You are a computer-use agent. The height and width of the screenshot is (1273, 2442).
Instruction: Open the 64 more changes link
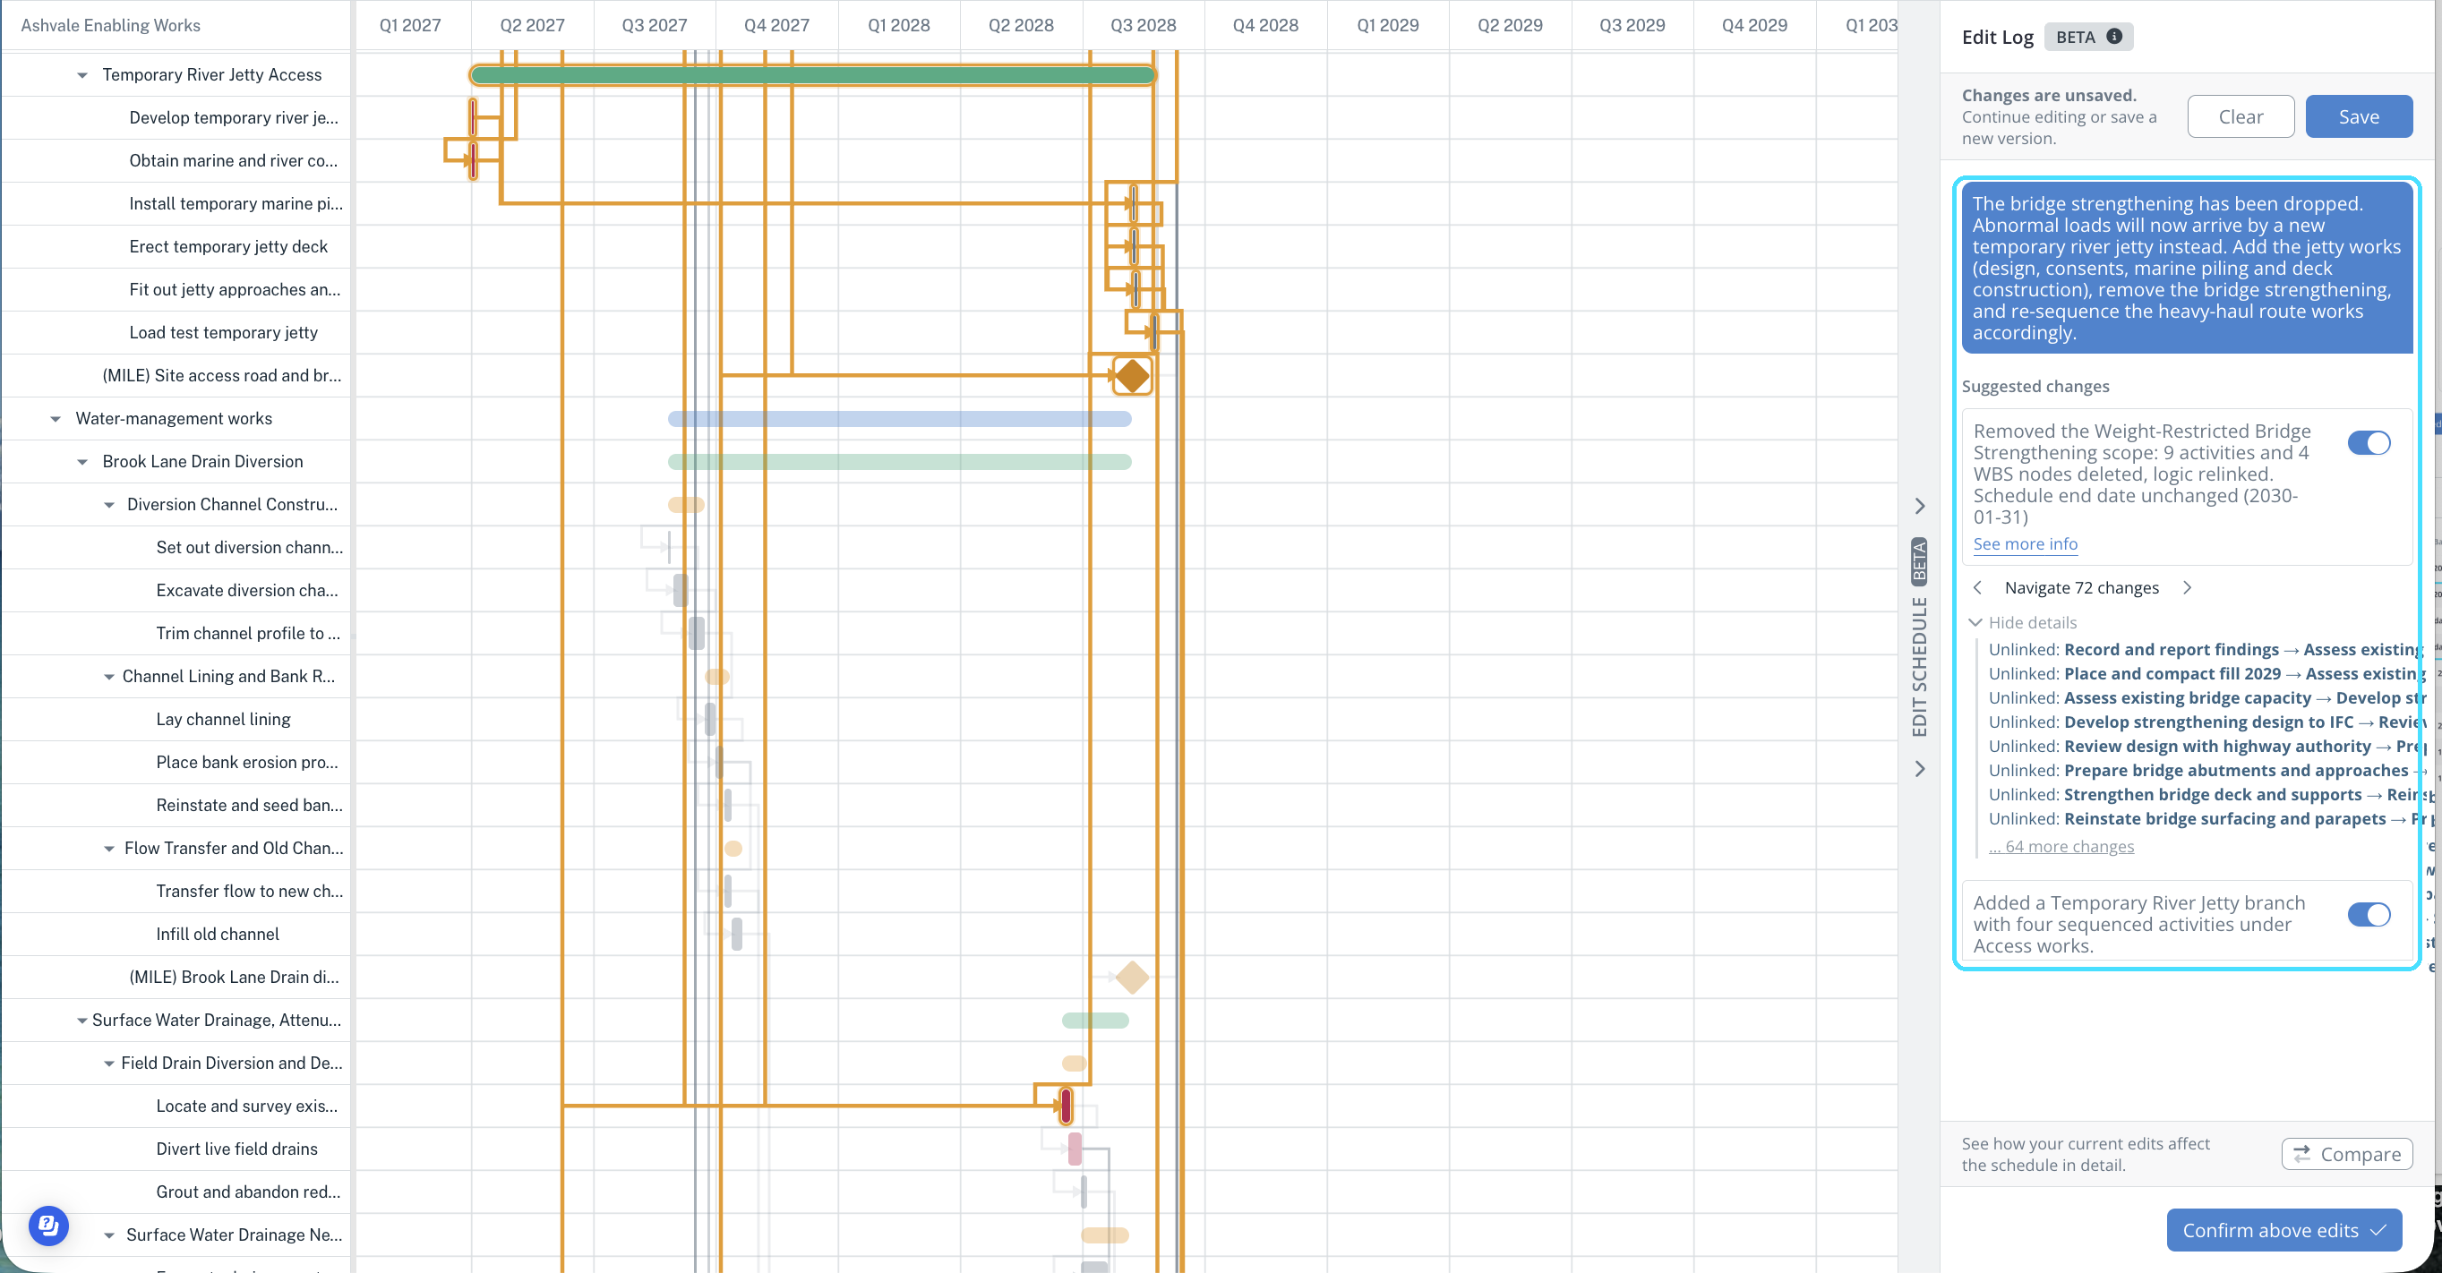(x=2061, y=847)
